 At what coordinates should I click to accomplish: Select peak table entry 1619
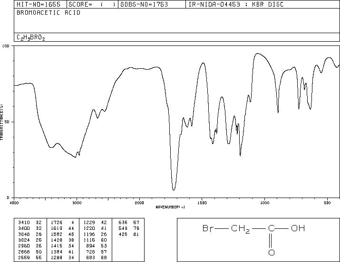57,228
